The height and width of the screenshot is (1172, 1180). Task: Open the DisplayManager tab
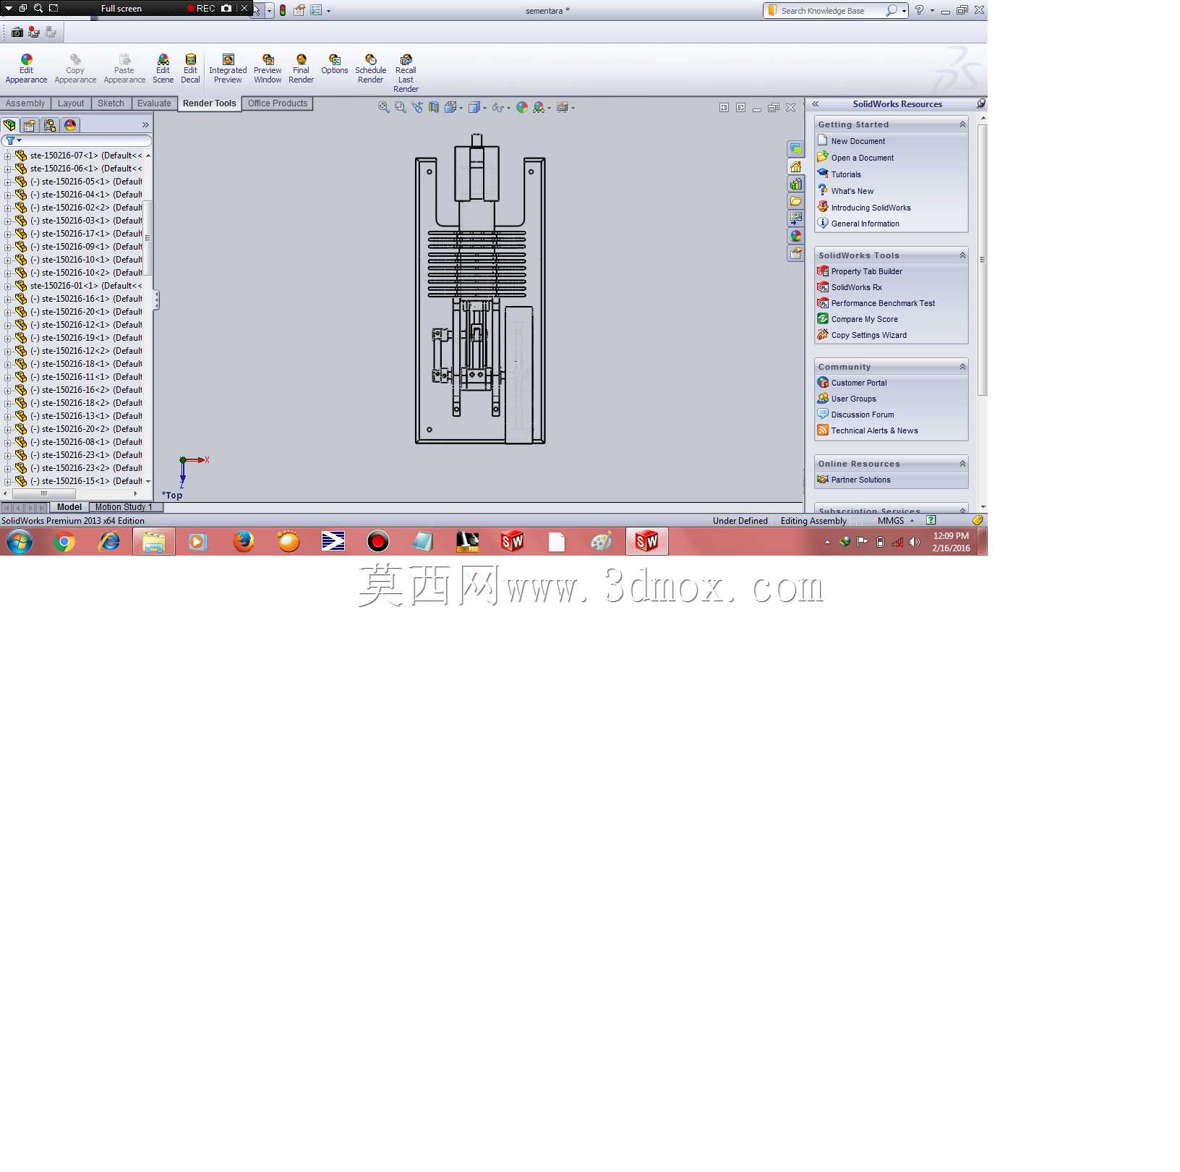pos(70,125)
